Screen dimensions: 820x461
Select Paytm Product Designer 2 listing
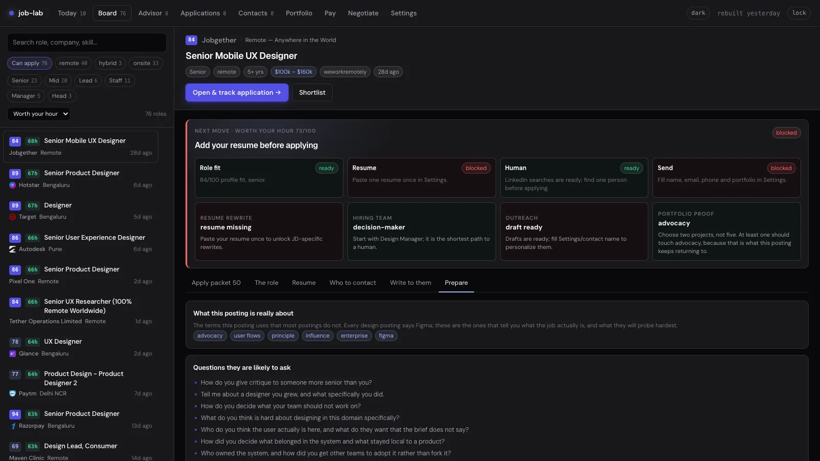80,384
